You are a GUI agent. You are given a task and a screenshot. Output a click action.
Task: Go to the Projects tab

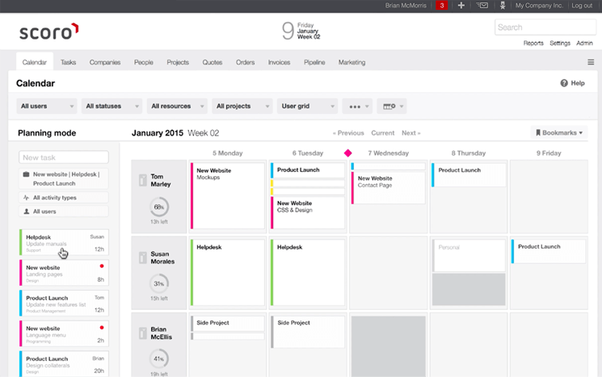point(178,62)
